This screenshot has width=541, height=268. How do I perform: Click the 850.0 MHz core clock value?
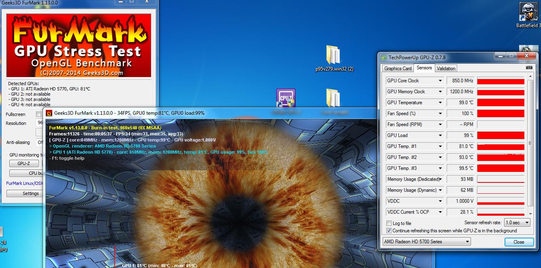pyautogui.click(x=461, y=81)
